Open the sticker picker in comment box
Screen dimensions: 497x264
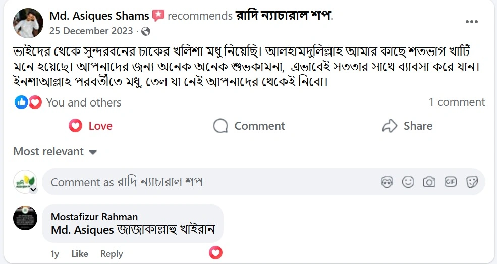pyautogui.click(x=472, y=182)
